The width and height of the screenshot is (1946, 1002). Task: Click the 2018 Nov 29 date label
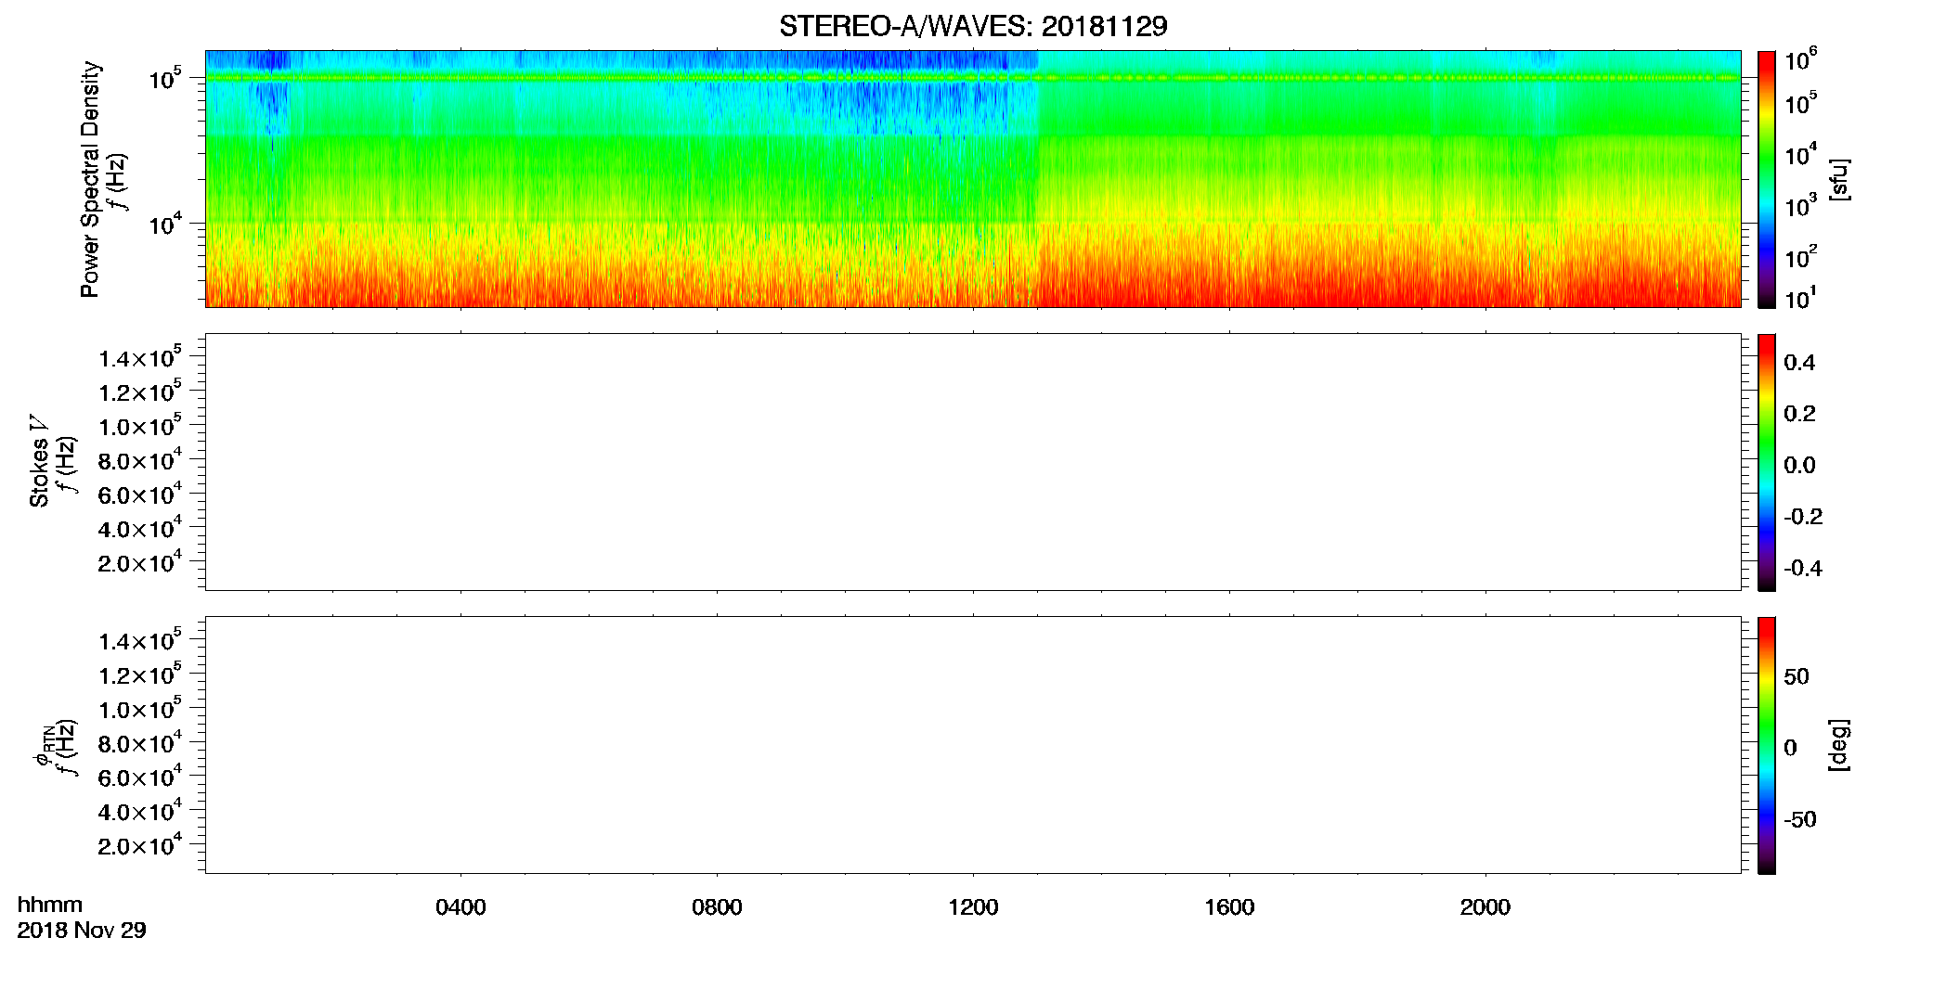click(82, 931)
